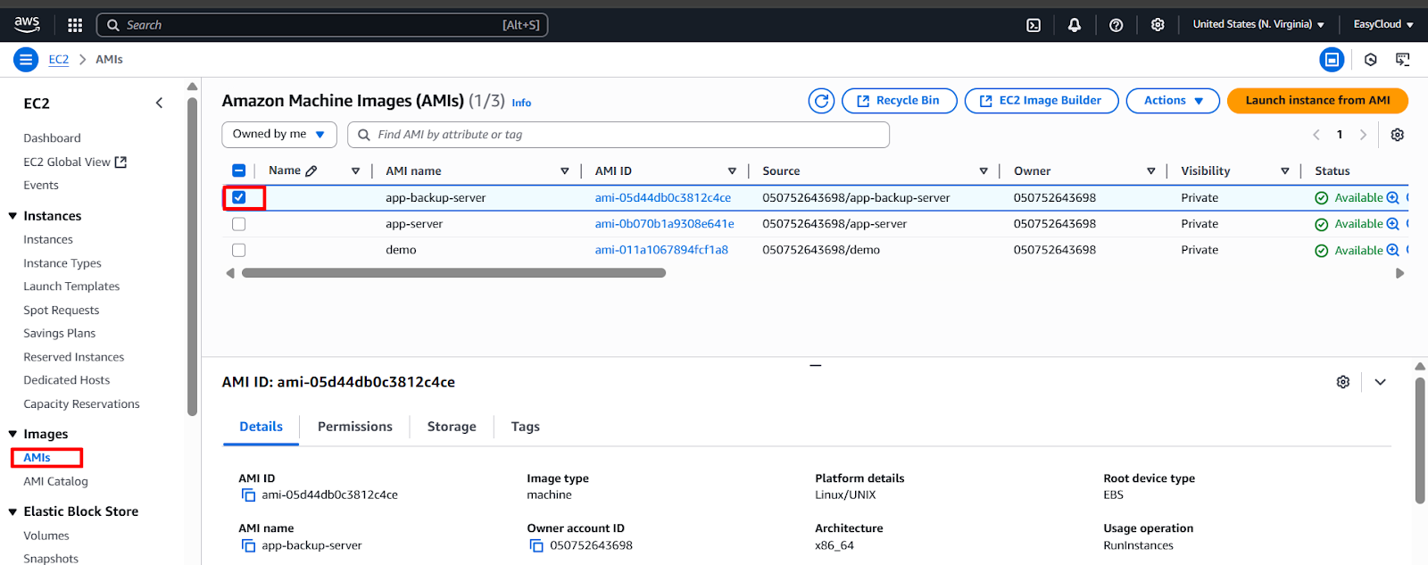The image size is (1428, 565).
Task: Switch to the Details tab
Action: click(x=261, y=427)
